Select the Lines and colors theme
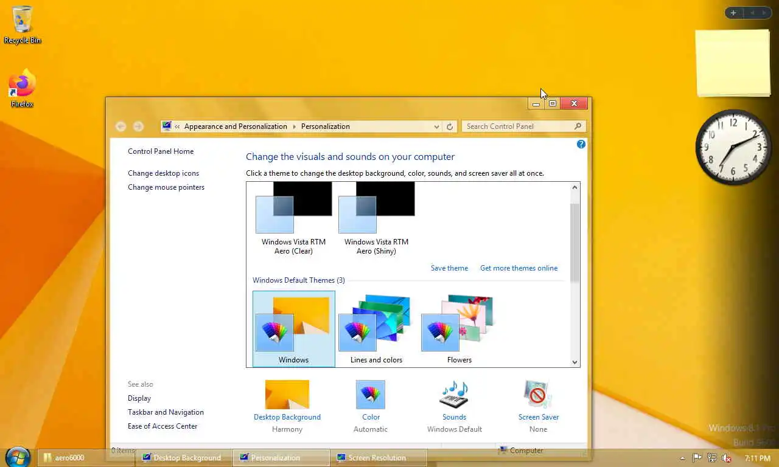The height and width of the screenshot is (467, 779). point(376,329)
